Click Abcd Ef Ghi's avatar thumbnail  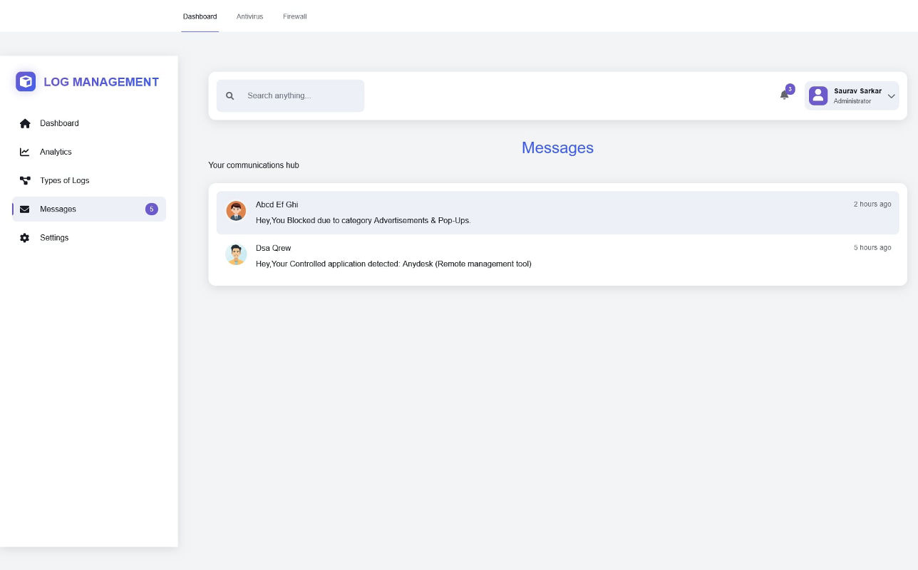(236, 211)
